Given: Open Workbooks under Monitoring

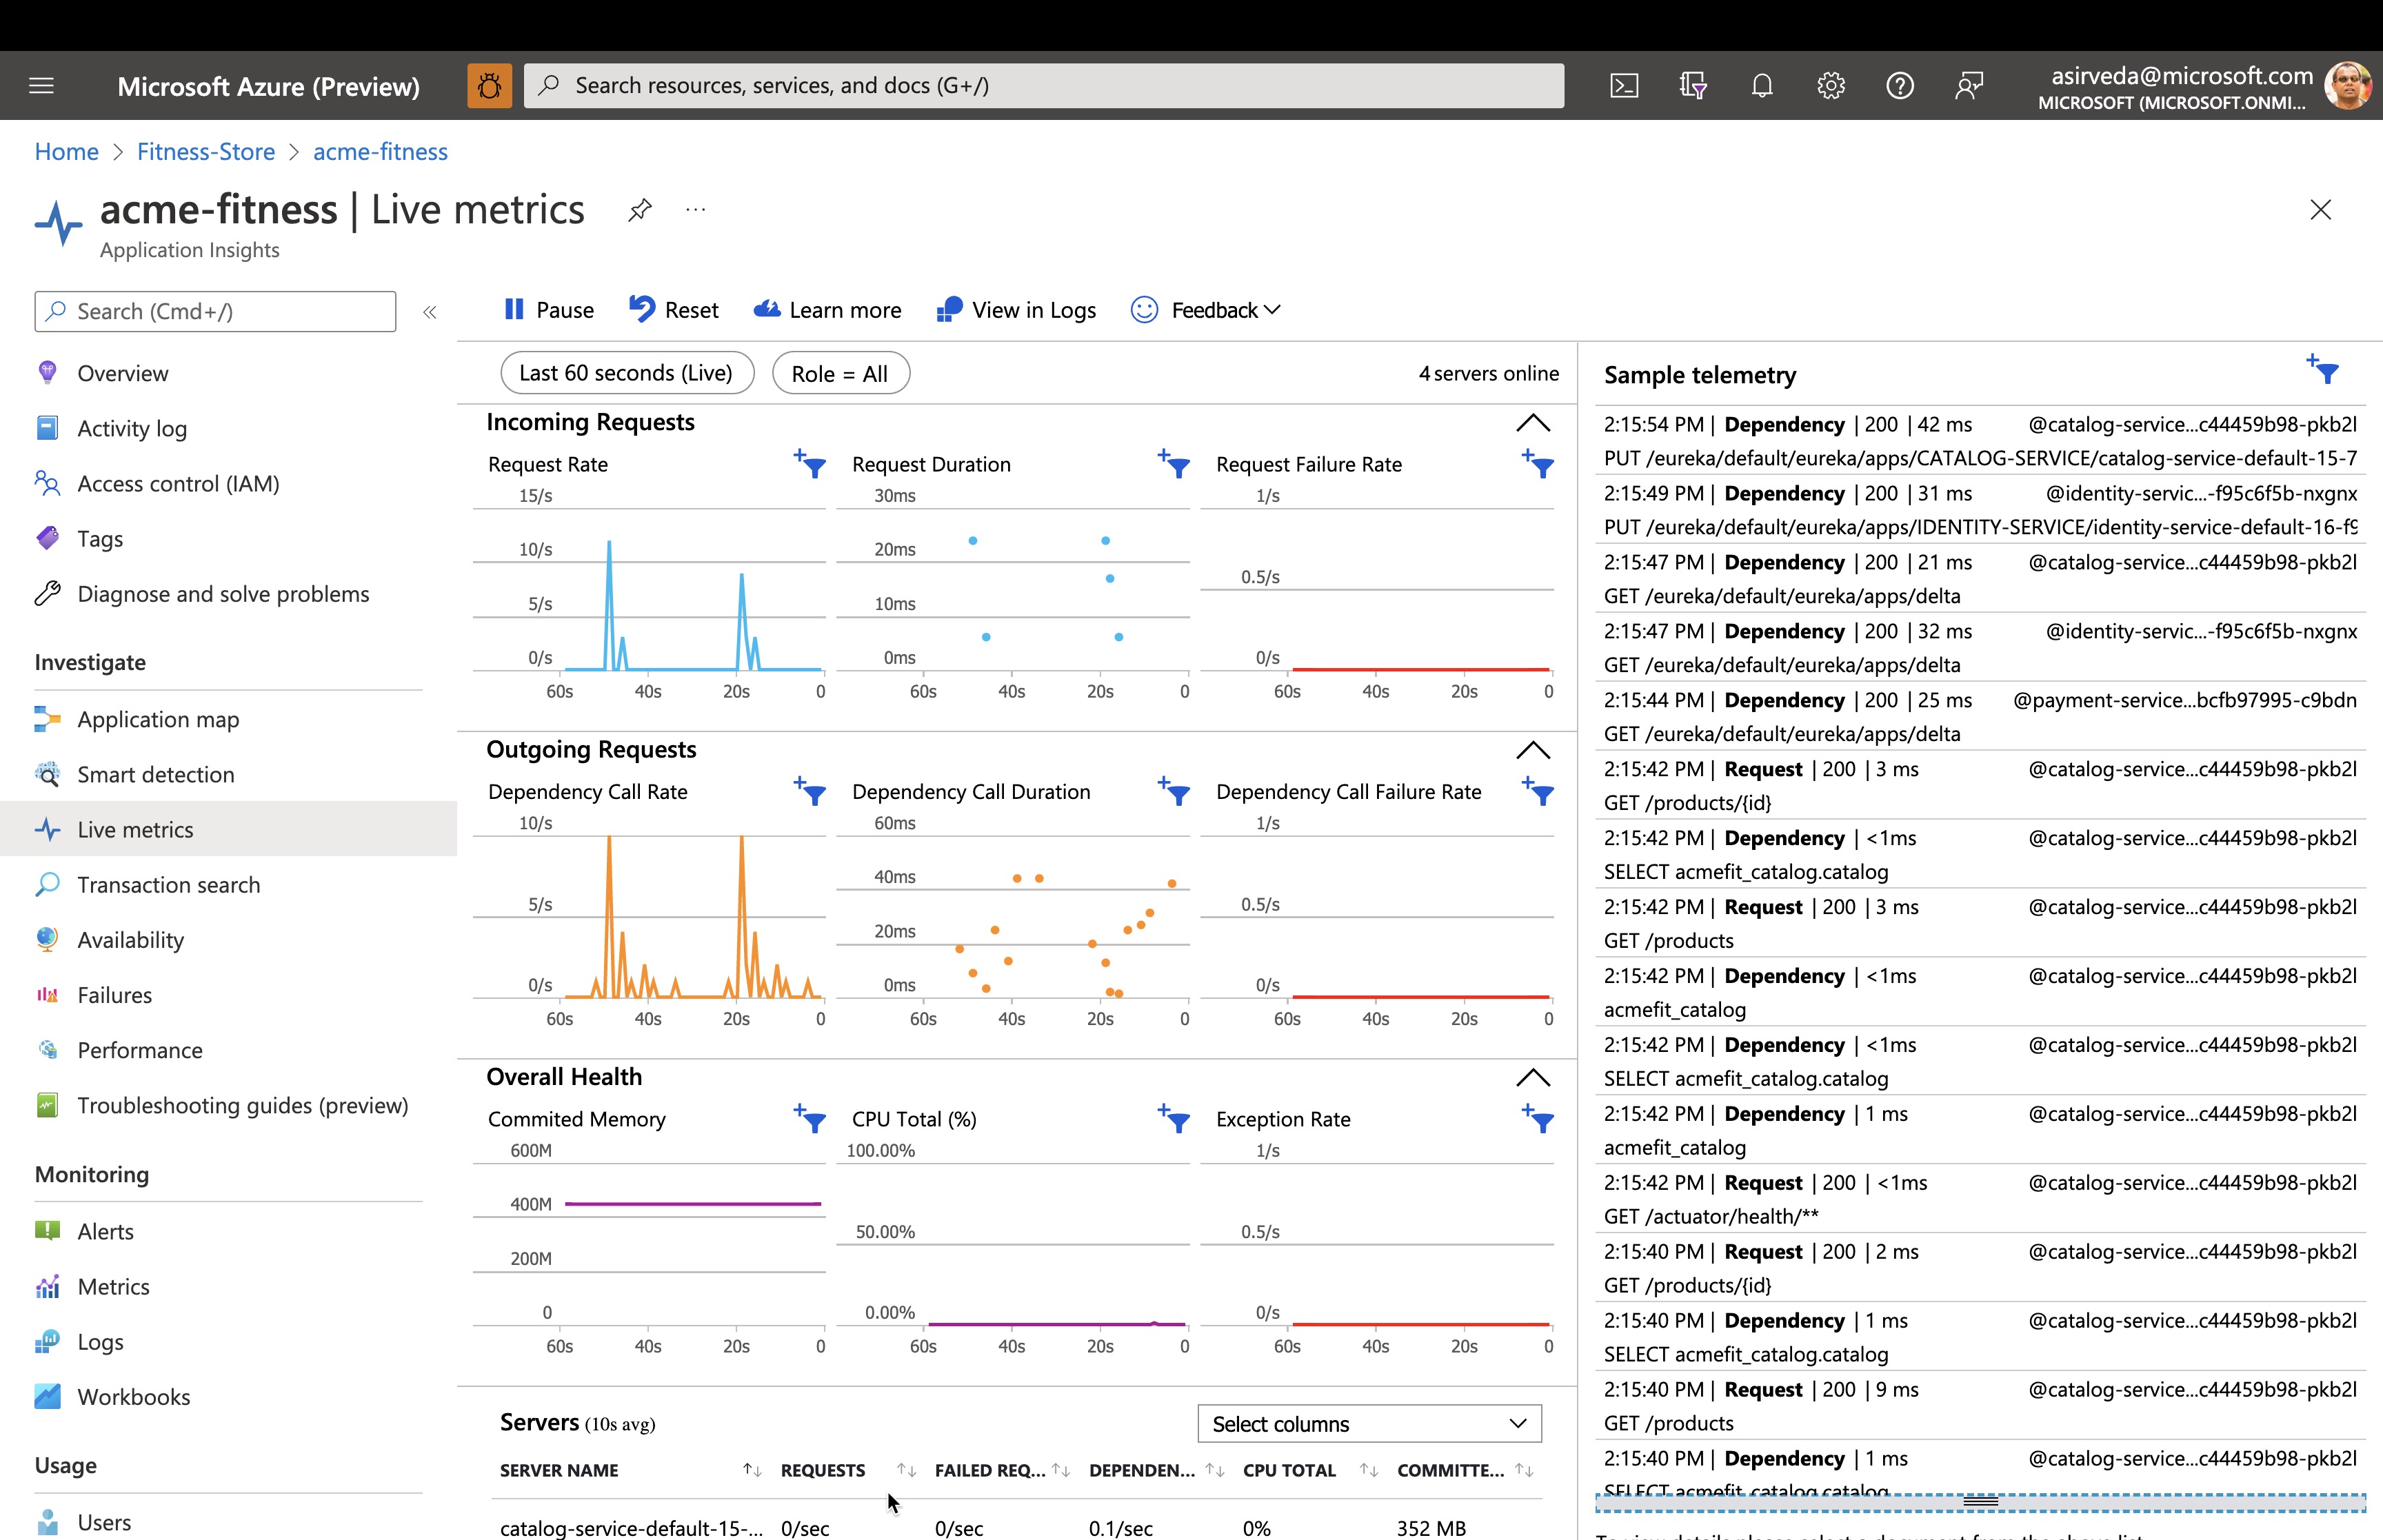Looking at the screenshot, I should (x=134, y=1397).
